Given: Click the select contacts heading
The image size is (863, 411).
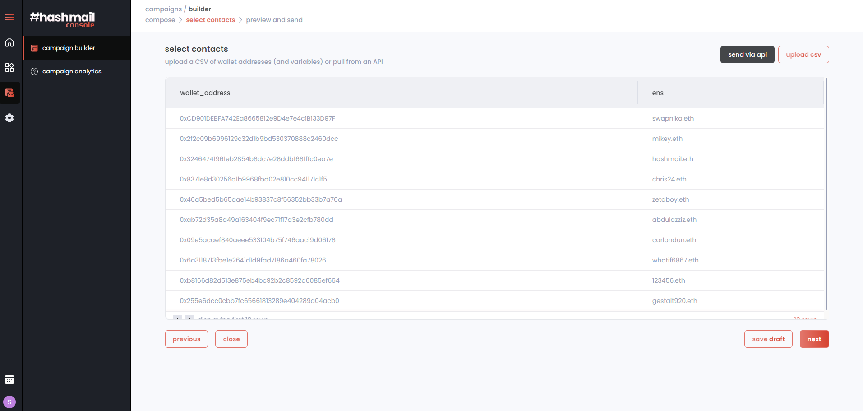Looking at the screenshot, I should pos(196,49).
